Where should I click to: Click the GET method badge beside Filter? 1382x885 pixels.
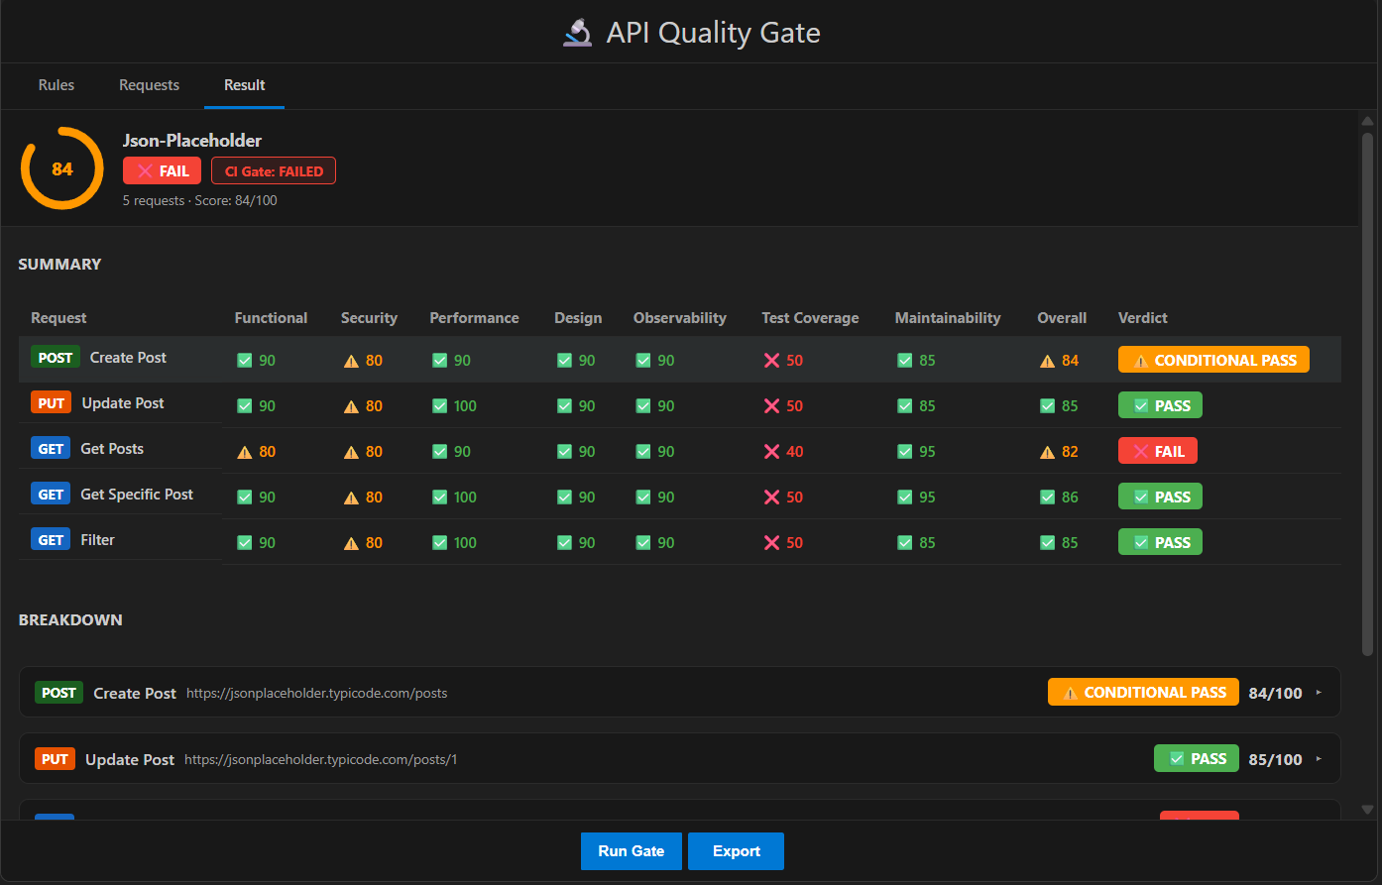pyautogui.click(x=51, y=540)
